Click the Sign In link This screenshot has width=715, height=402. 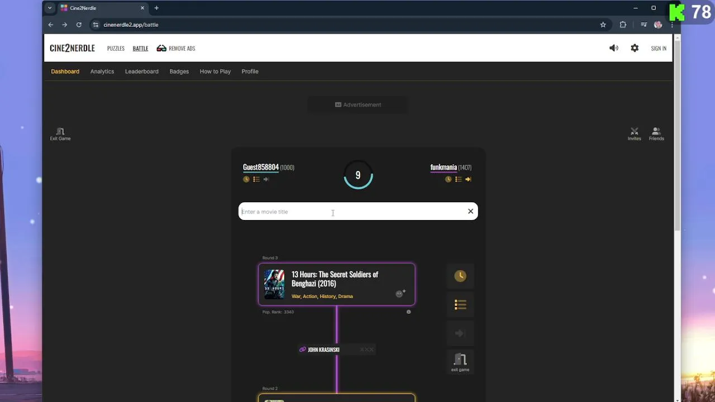pyautogui.click(x=659, y=49)
